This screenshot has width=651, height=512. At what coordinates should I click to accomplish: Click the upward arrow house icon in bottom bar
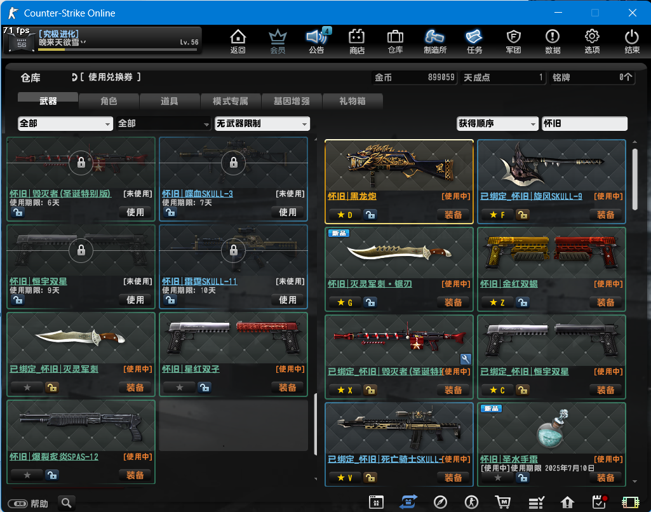[567, 502]
